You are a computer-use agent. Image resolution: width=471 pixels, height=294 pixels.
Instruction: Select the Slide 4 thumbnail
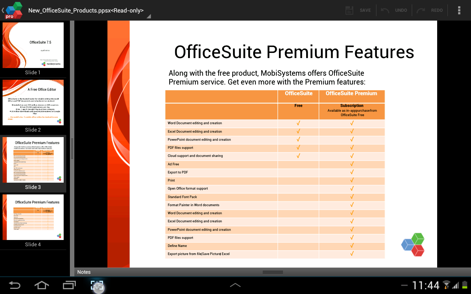(33, 217)
